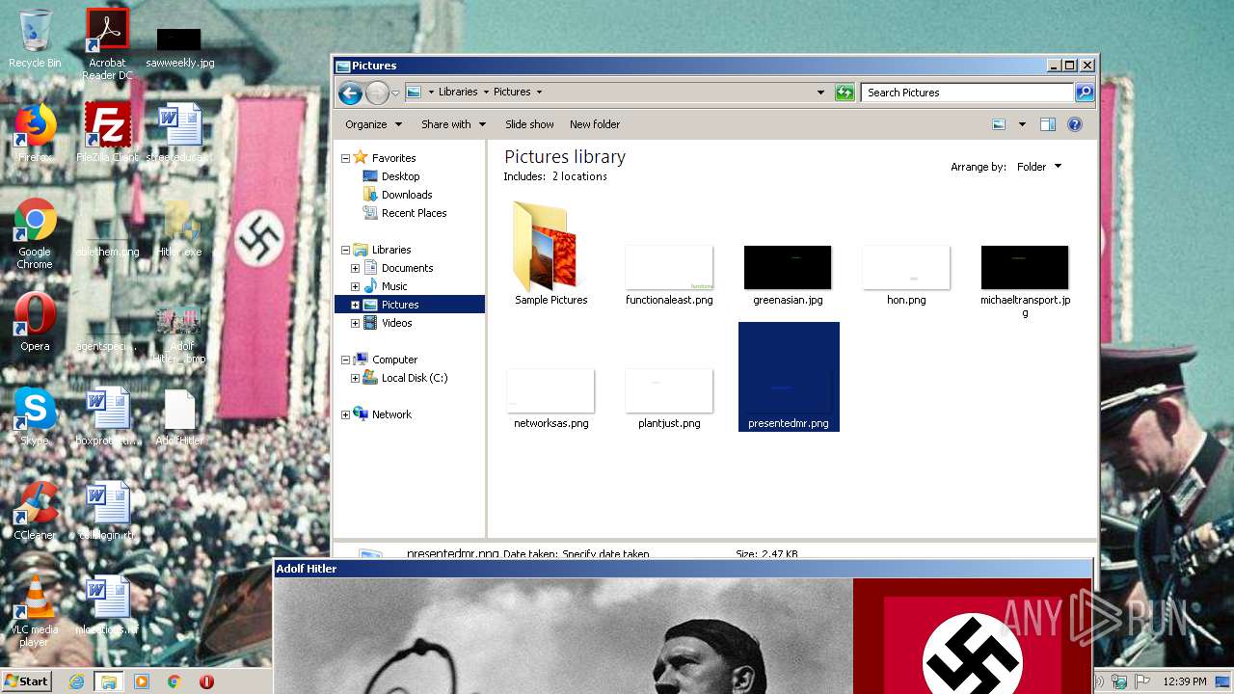This screenshot has width=1234, height=694.
Task: Select Recent Places under Favorites
Action: 414,213
